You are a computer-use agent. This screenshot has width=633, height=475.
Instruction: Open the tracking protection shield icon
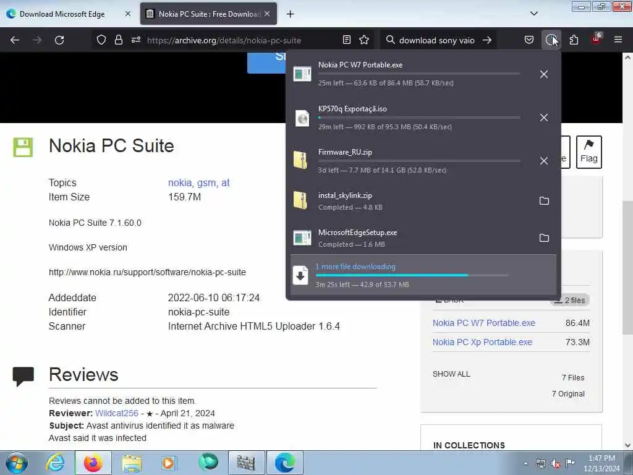tap(101, 40)
